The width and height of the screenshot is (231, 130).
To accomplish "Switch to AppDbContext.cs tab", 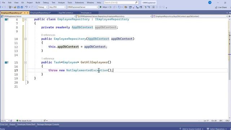I will 66,13.
